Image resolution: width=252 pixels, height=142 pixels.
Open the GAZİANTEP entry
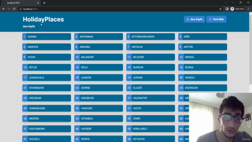click(x=150, y=98)
